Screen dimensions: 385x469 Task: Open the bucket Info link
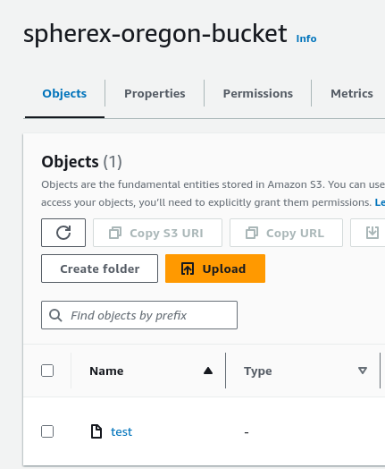pyautogui.click(x=306, y=38)
